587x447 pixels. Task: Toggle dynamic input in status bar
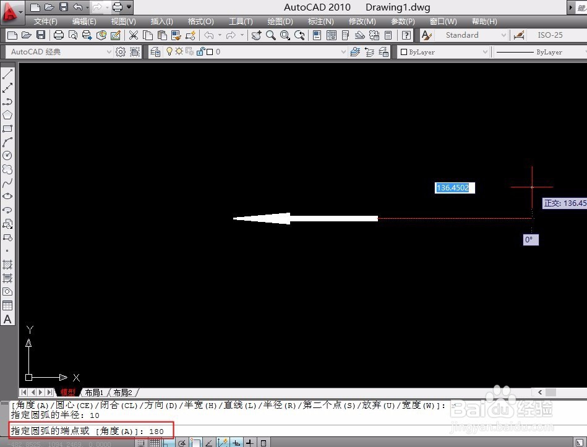pyautogui.click(x=236, y=443)
